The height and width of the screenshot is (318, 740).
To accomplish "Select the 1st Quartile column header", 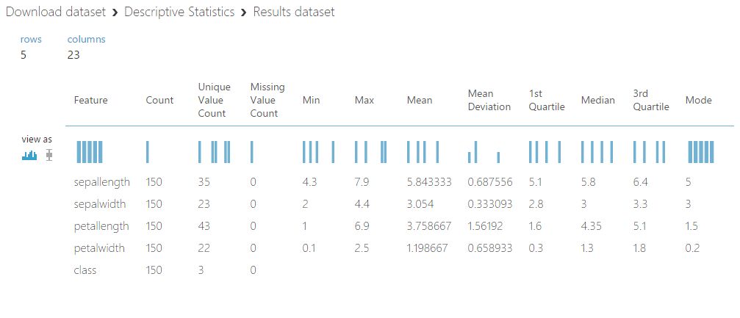I will (547, 101).
